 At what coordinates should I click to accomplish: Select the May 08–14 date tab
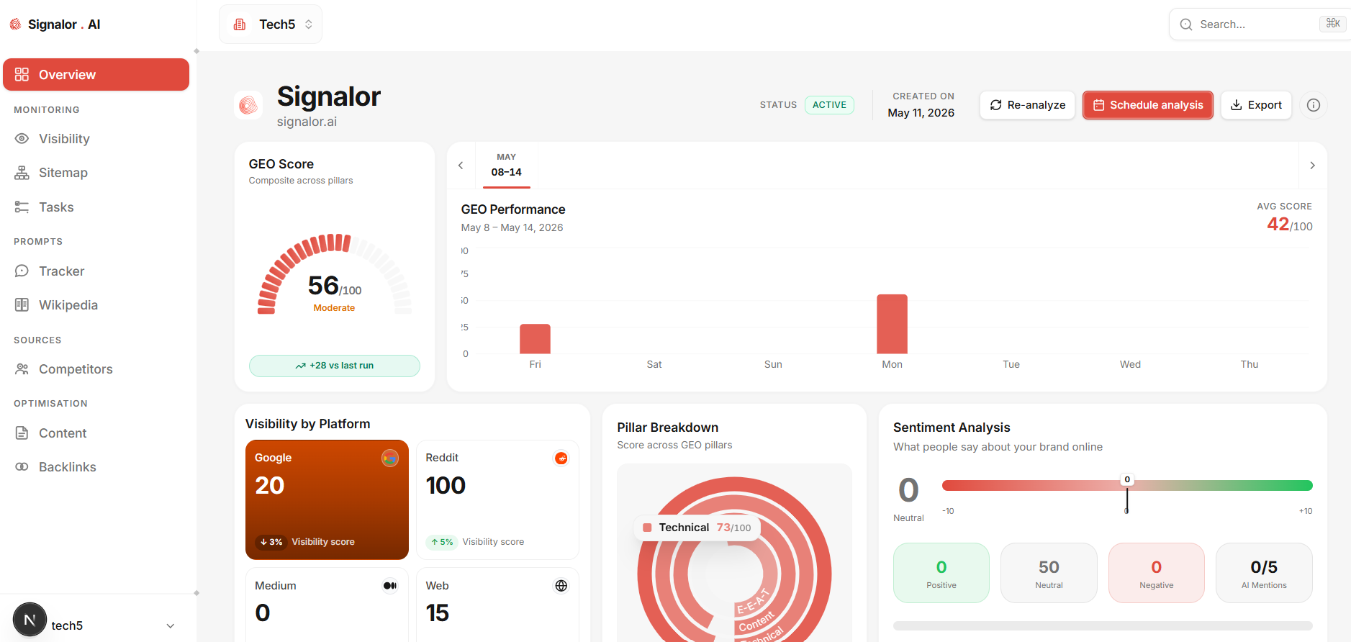507,166
